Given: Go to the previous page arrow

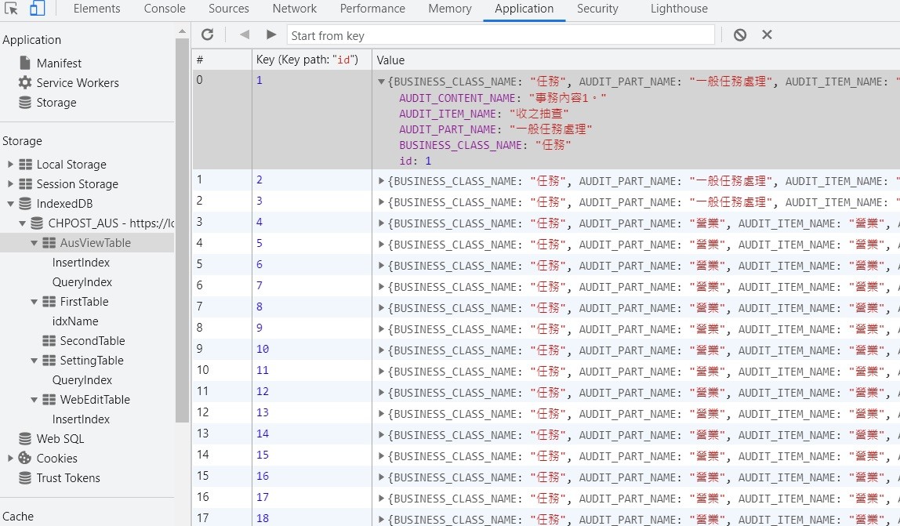Looking at the screenshot, I should point(245,34).
